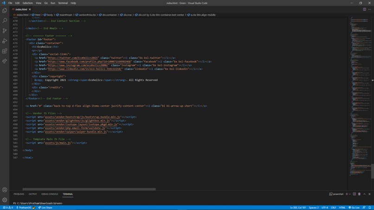The width and height of the screenshot is (374, 210).
Task: Change the UTF-8 encoding selector
Action: pos(325,208)
